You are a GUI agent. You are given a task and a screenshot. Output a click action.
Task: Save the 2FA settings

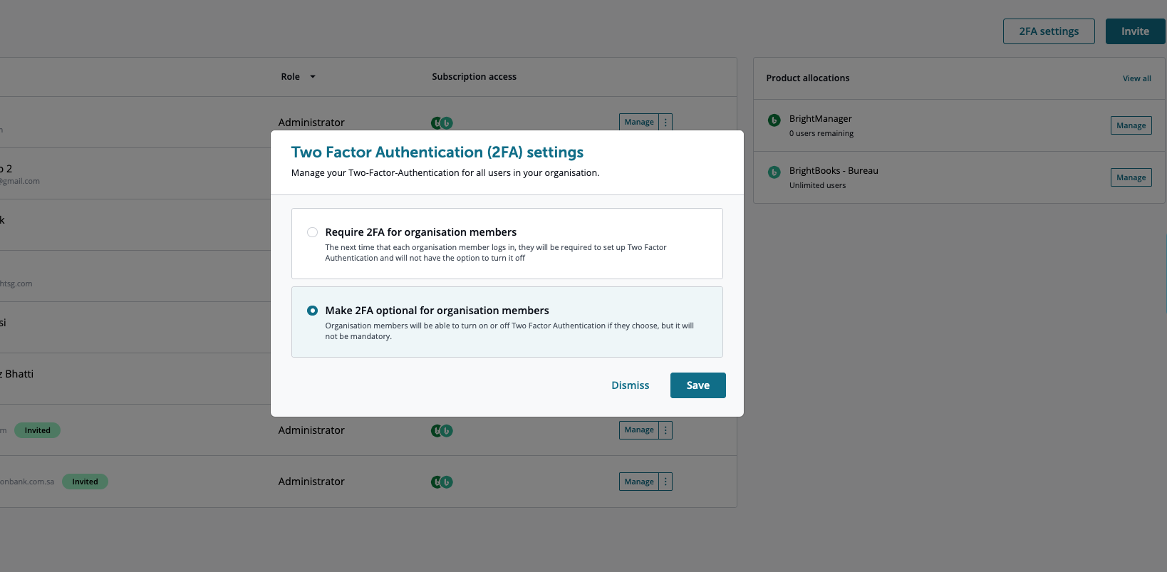pyautogui.click(x=697, y=385)
